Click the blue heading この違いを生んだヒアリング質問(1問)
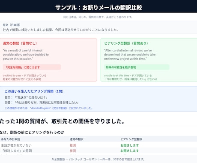Viewport: 197px width, 163px height. [34, 91]
